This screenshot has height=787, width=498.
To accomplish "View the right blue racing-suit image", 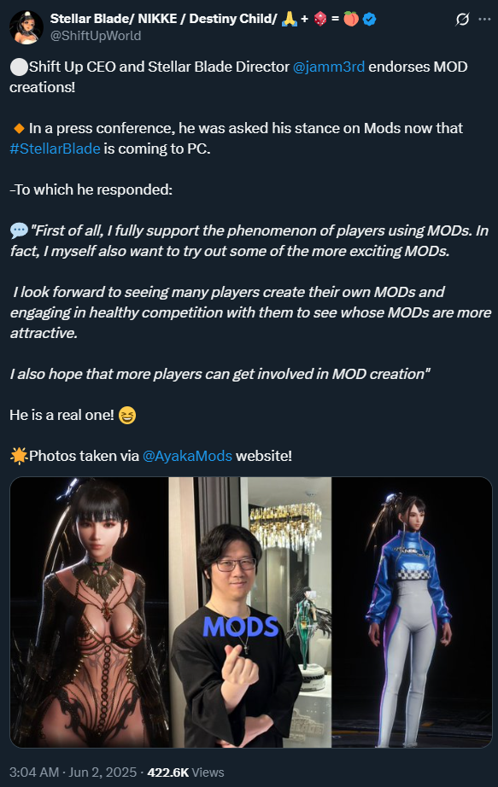I will [412, 612].
